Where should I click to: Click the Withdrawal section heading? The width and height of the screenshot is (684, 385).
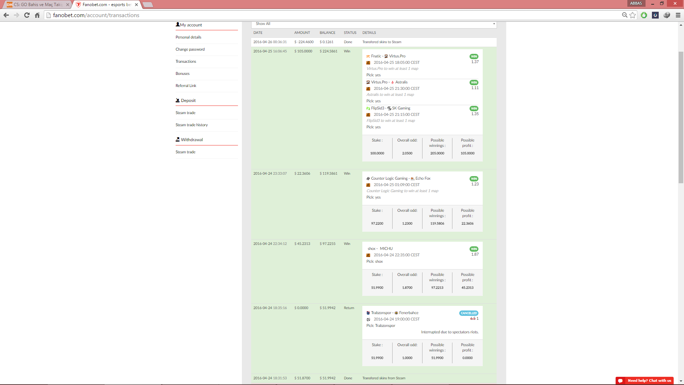coord(192,140)
